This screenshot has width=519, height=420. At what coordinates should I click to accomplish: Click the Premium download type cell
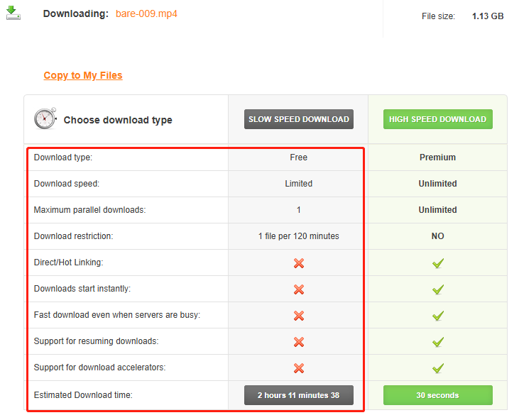437,157
